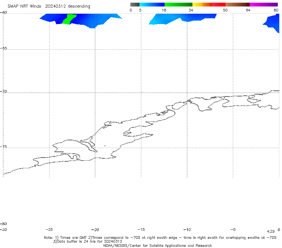Click the longitude label '-5'
This screenshot has height=248, width=282.
(x=233, y=230)
